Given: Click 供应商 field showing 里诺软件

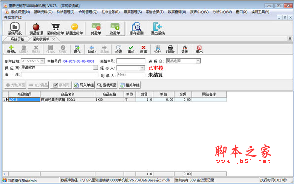Looking at the screenshot, I should coord(57,68).
